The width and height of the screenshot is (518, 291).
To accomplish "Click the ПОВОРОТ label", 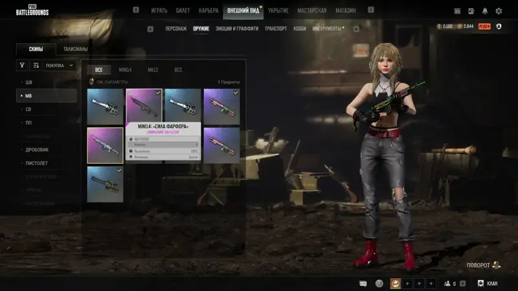I will pos(478,265).
